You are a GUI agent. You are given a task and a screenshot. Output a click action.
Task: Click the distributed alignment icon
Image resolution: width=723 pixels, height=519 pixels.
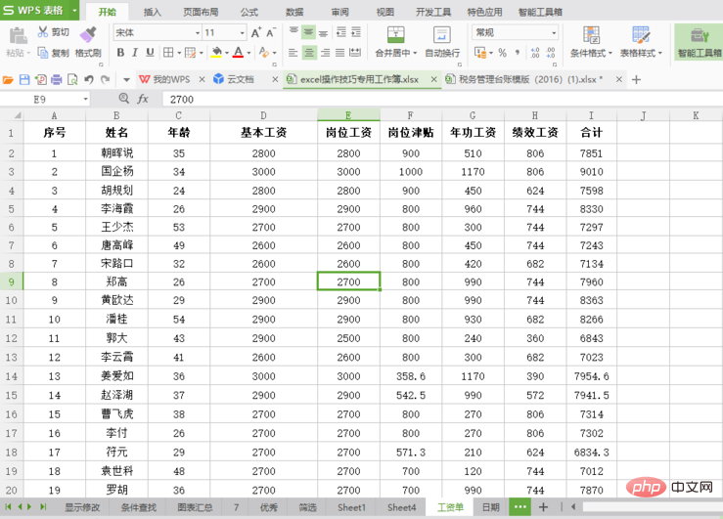point(355,53)
